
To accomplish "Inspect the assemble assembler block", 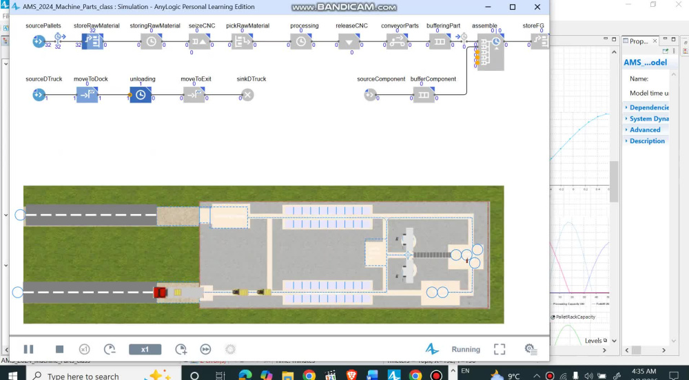I will click(491, 52).
